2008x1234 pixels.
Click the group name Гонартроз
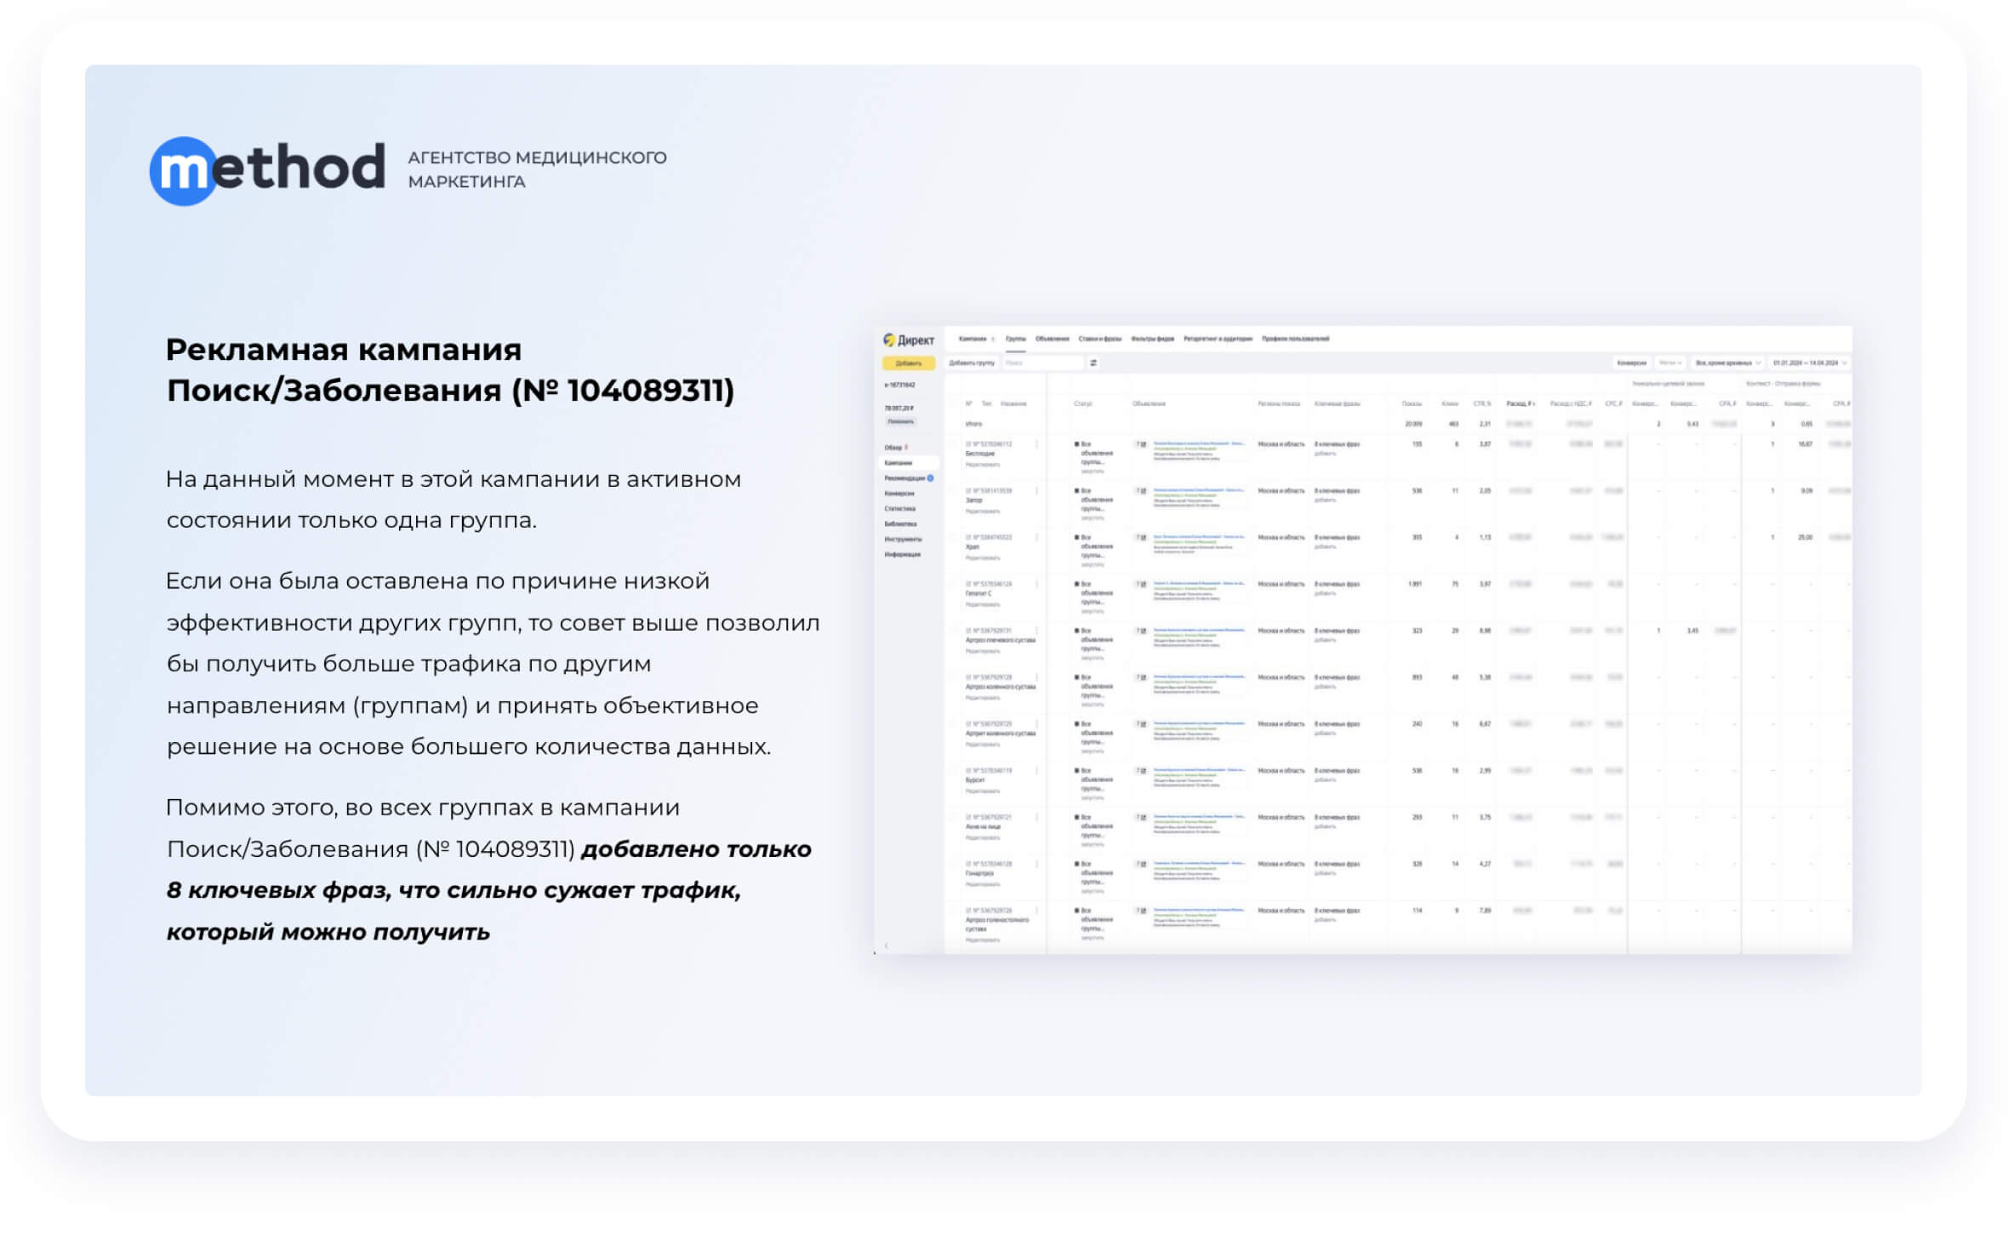(979, 873)
